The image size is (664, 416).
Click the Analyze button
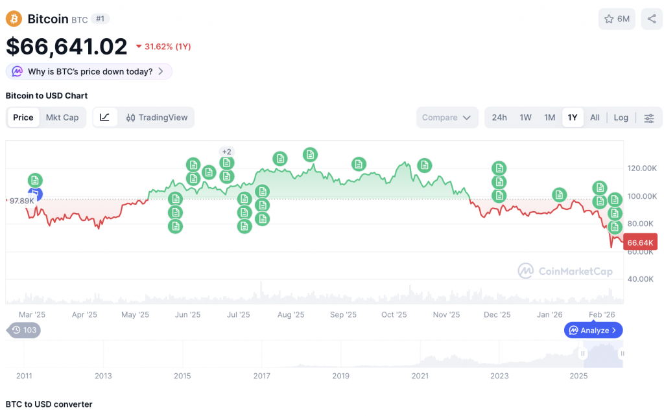pyautogui.click(x=593, y=330)
